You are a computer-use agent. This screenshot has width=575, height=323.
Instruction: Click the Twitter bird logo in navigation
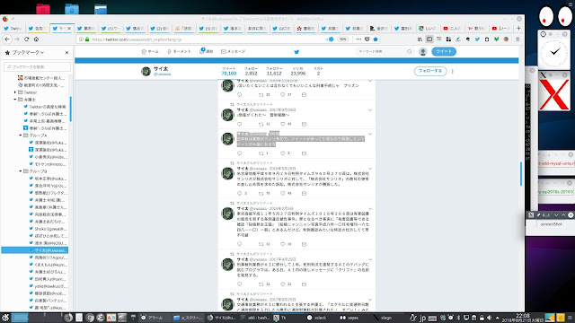(296, 52)
